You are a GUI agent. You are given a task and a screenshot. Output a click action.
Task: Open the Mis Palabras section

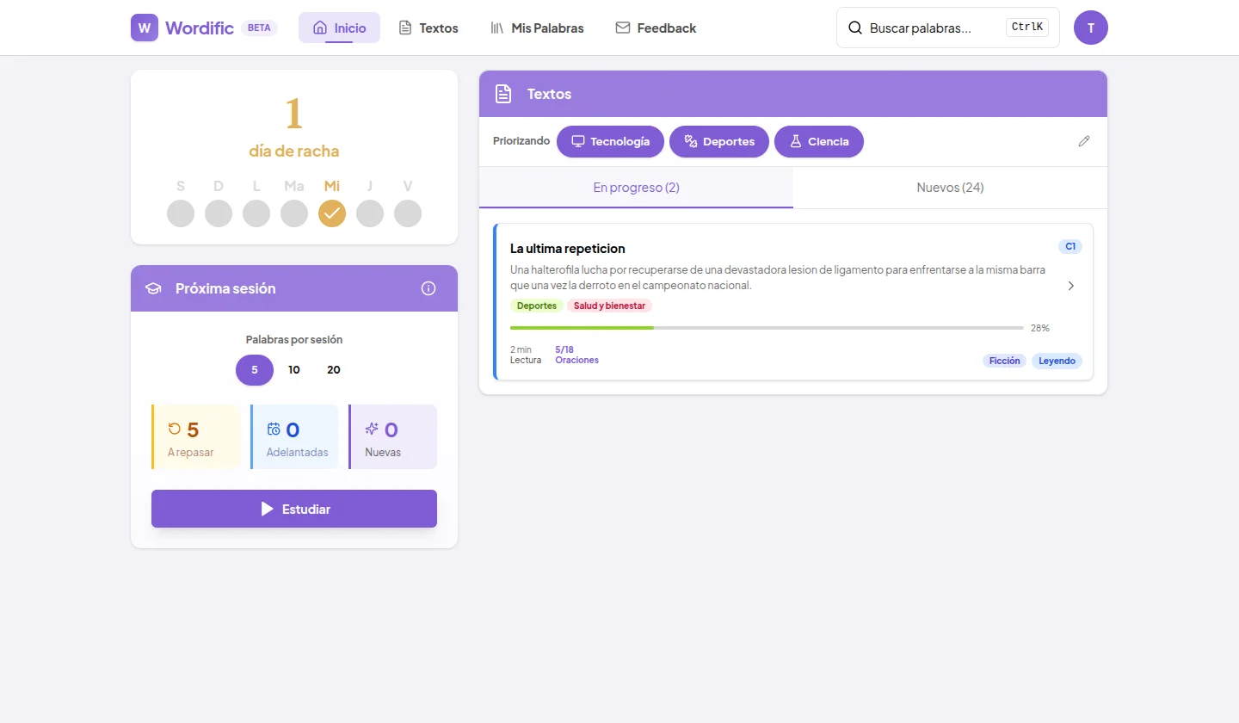[537, 28]
